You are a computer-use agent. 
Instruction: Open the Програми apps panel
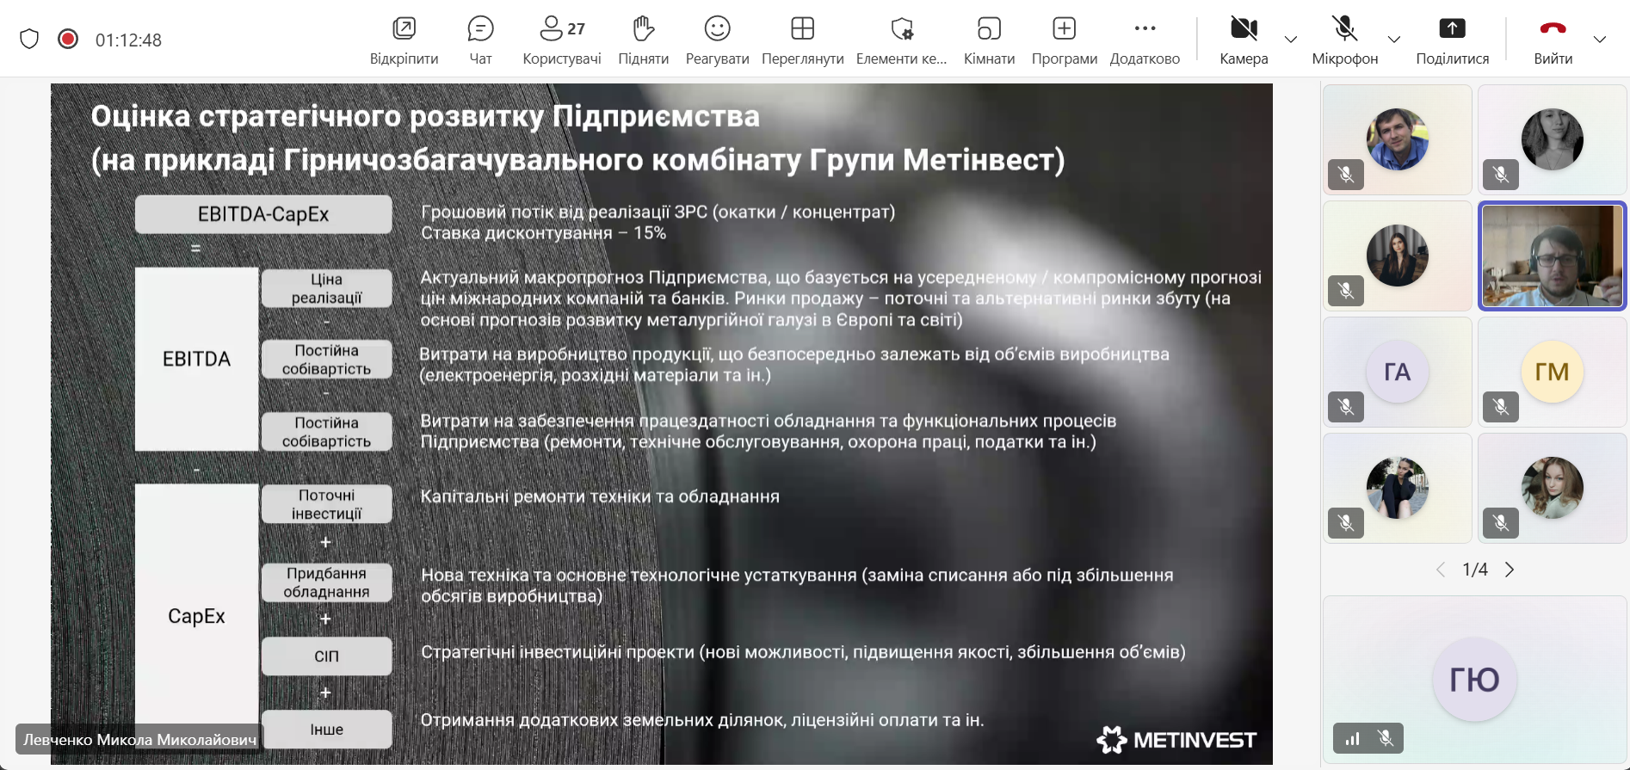1064,40
